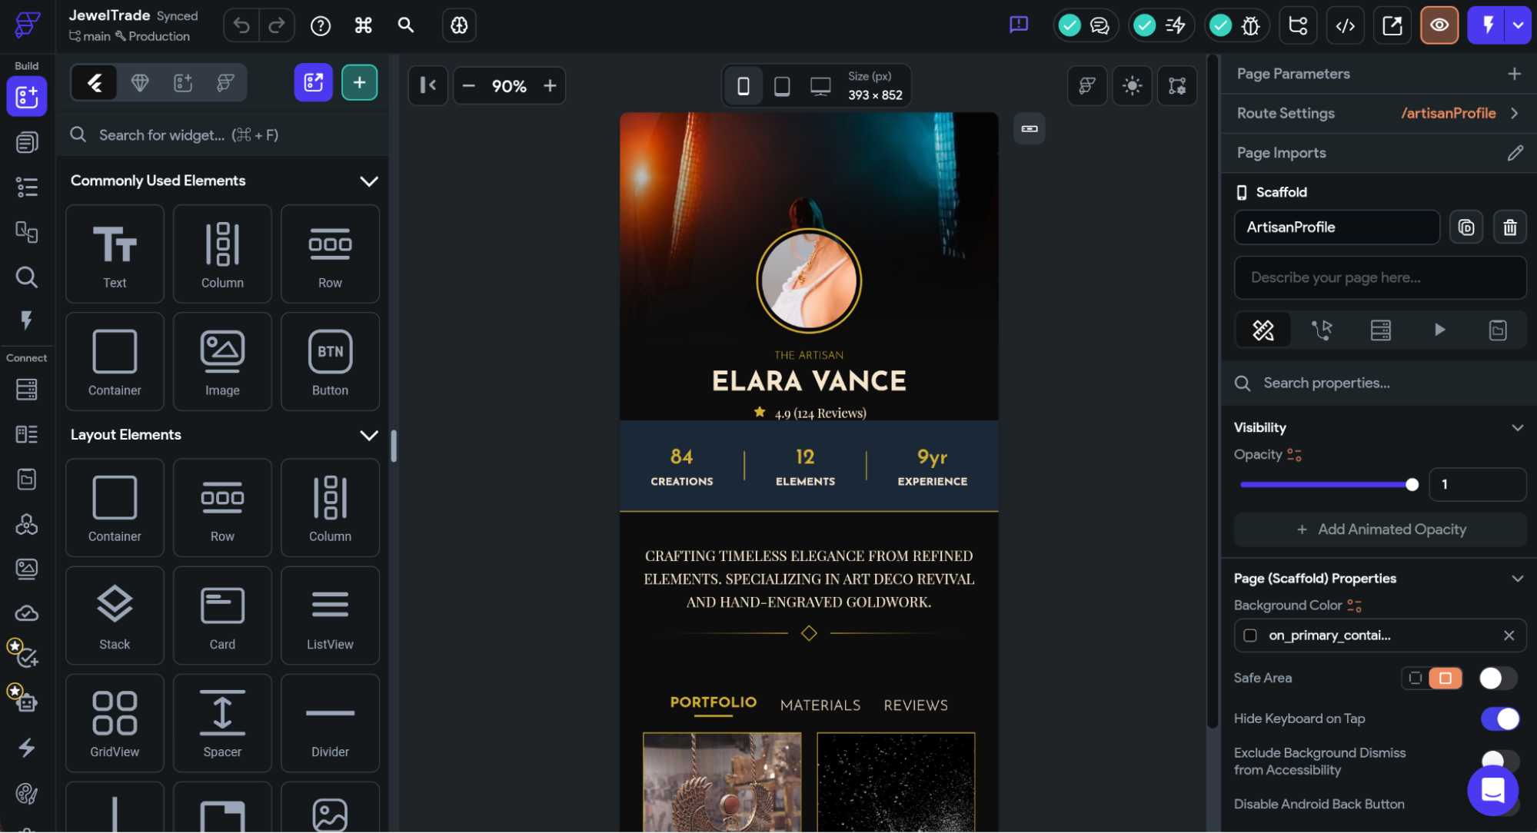Open the debug bug icon
The height and width of the screenshot is (833, 1537).
(1251, 25)
